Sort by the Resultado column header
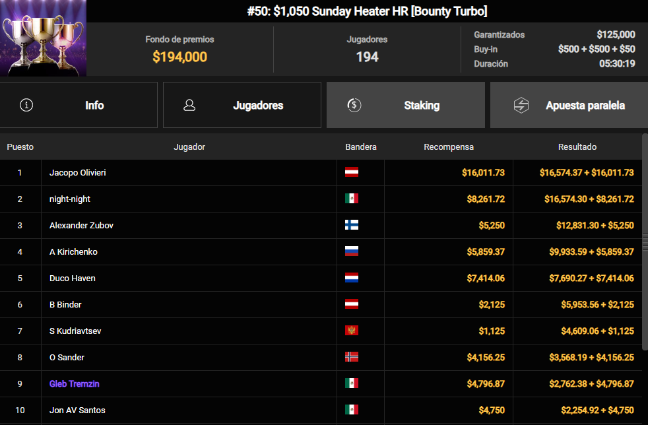Viewport: 648px width, 425px height. pos(577,147)
